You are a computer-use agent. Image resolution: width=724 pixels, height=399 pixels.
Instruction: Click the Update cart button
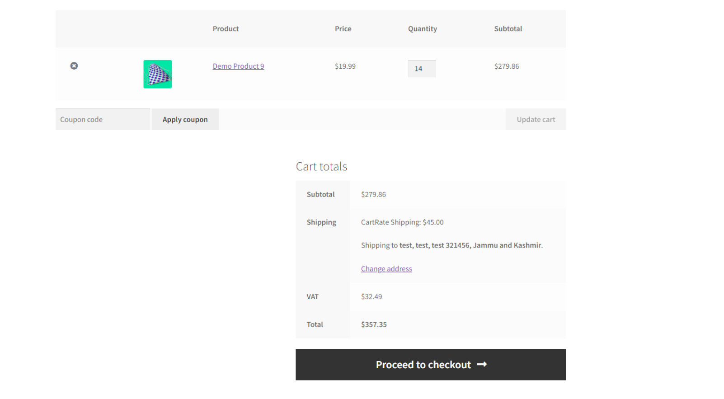(x=536, y=120)
